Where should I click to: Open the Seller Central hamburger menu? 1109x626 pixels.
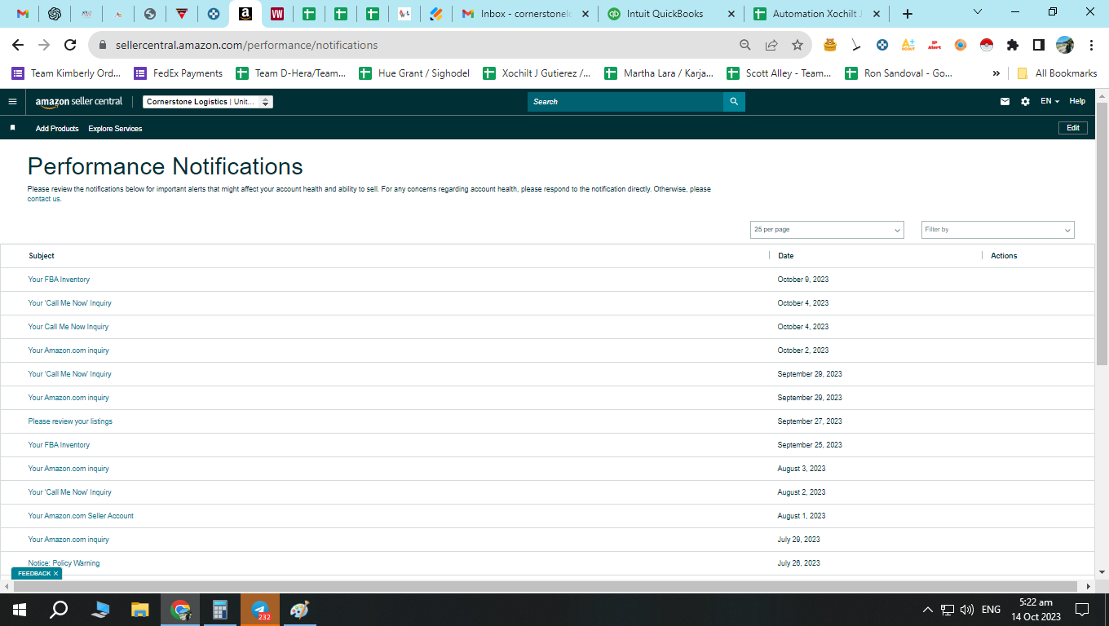(12, 102)
